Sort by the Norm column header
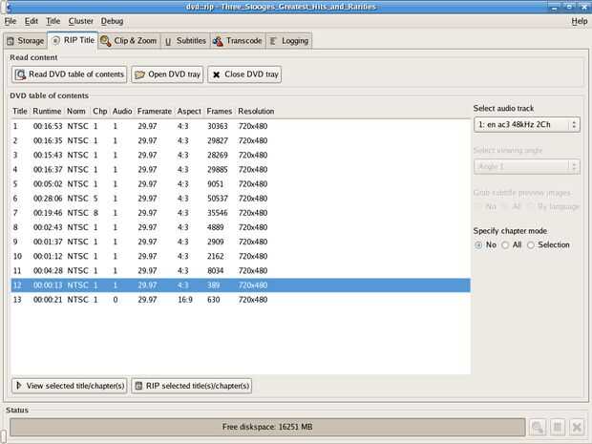 click(x=75, y=112)
